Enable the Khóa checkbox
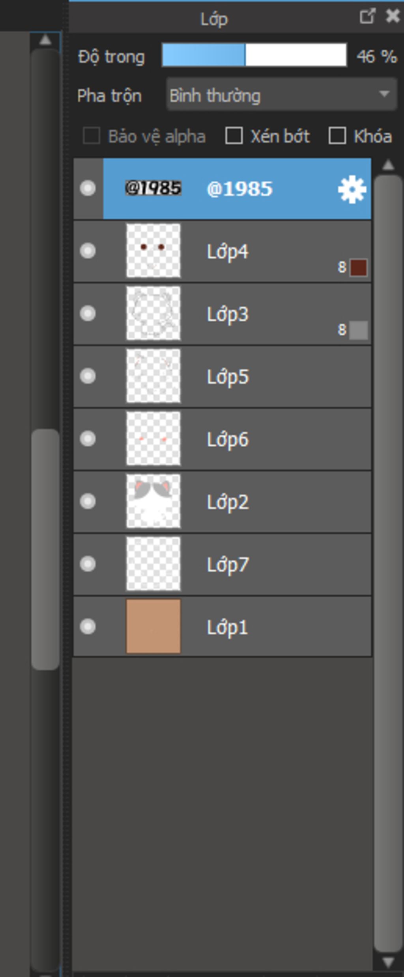The height and width of the screenshot is (977, 404). (x=337, y=136)
